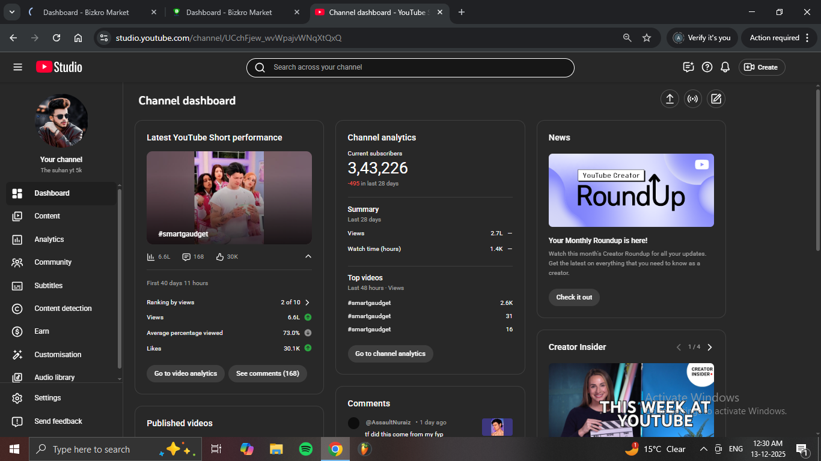Click the upload videos icon

coord(670,99)
